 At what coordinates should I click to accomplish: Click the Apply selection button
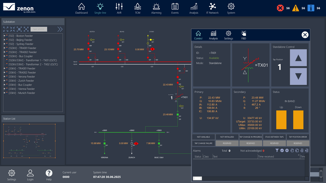click(39, 29)
